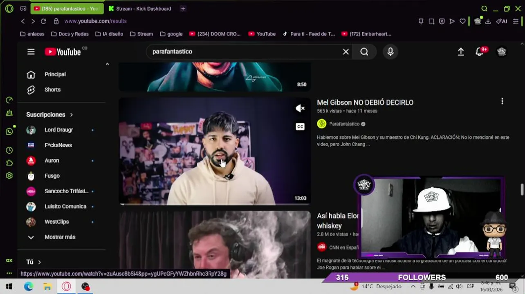Open the Parafantástico channel avatar

tap(322, 124)
